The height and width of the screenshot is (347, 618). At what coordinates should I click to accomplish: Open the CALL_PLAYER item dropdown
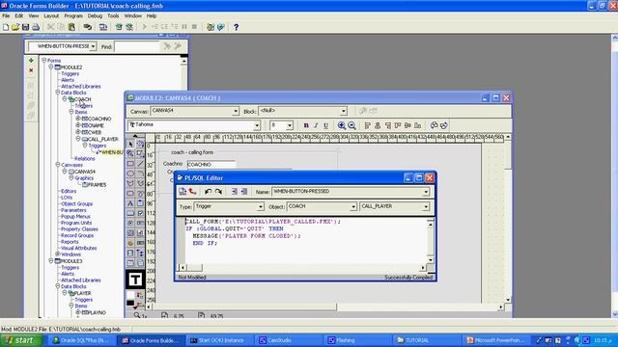(x=426, y=206)
